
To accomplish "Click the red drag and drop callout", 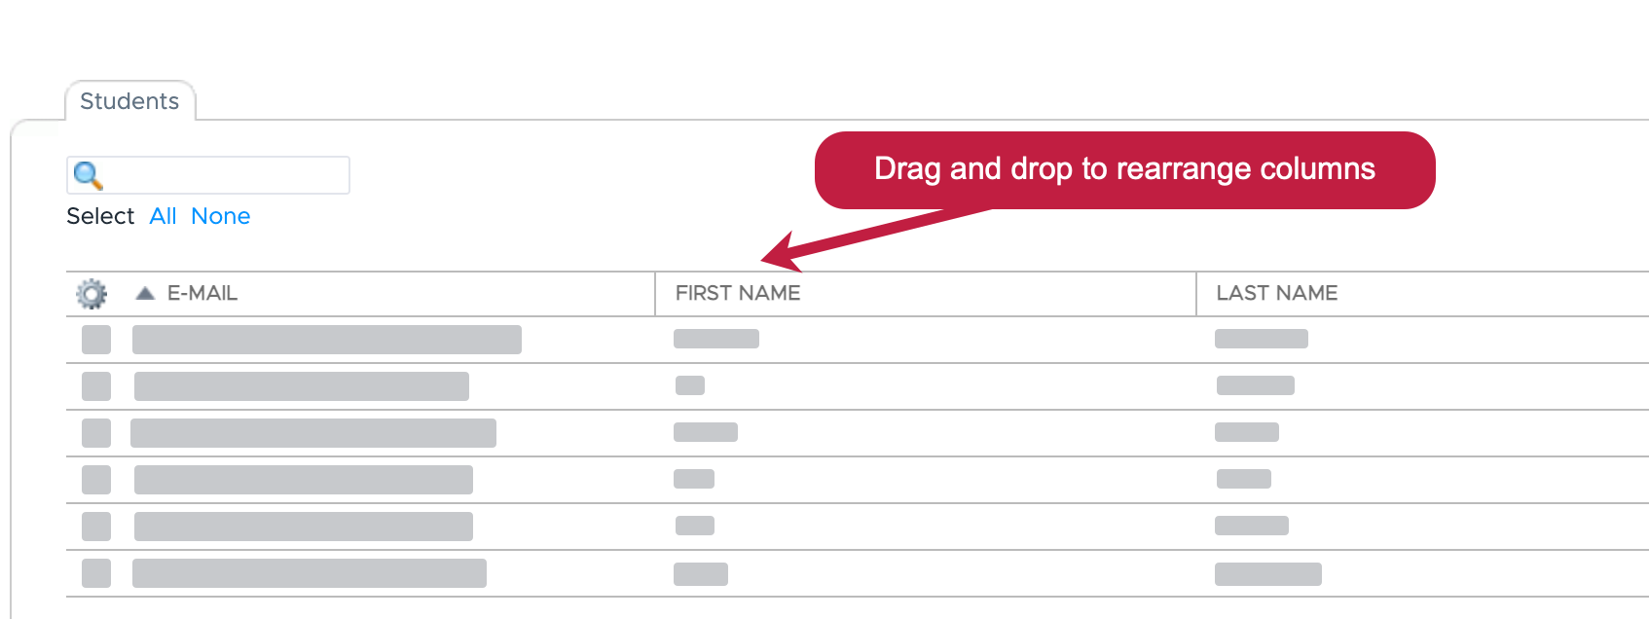I will [1124, 169].
